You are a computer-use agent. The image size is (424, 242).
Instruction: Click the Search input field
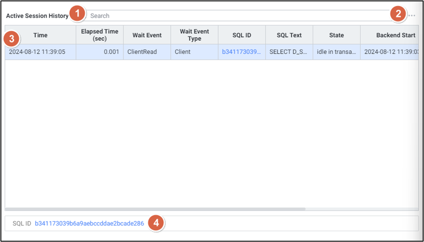coord(238,16)
